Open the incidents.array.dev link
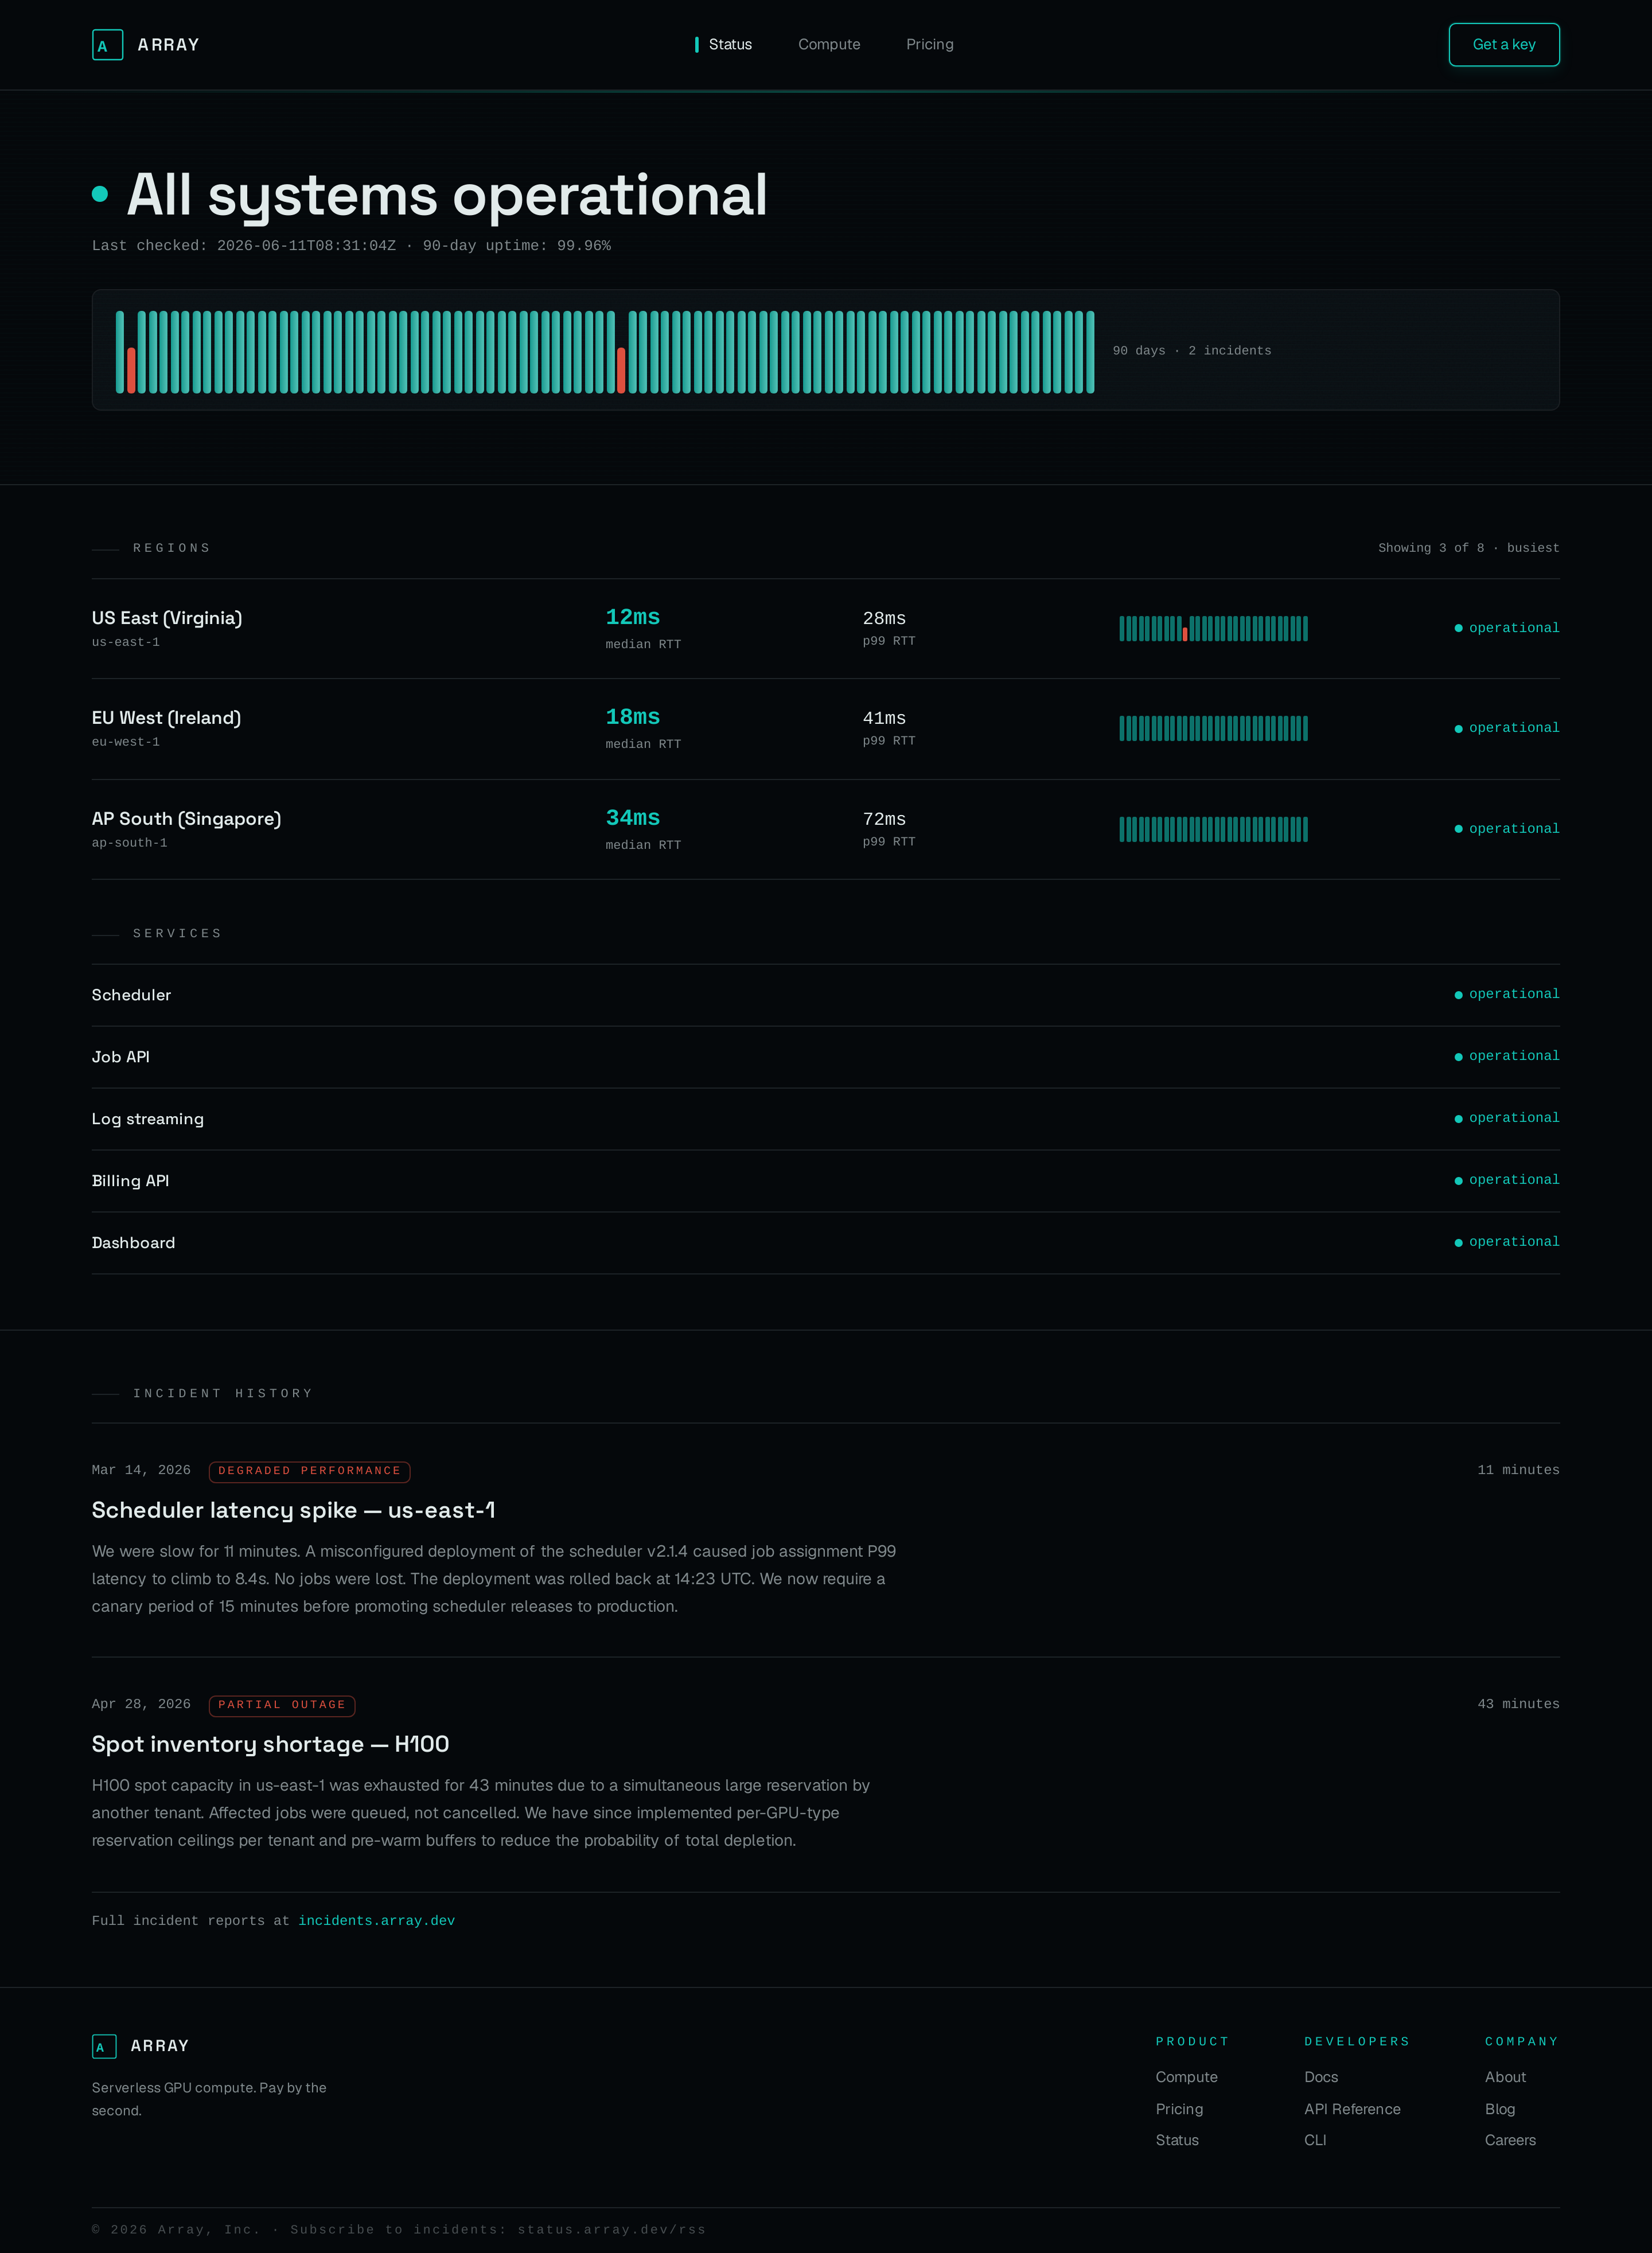Image resolution: width=1652 pixels, height=2253 pixels. click(376, 1921)
